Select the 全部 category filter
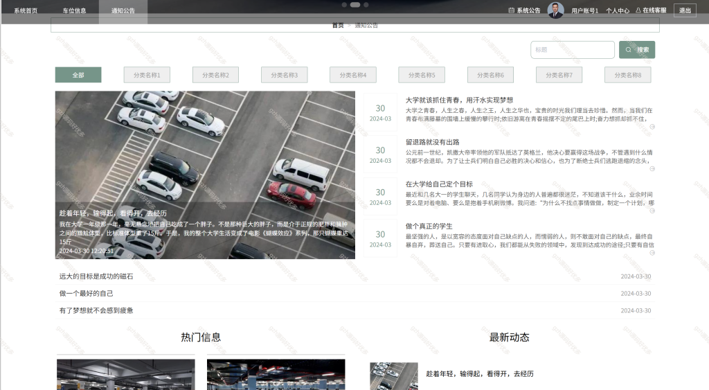The image size is (709, 390). (x=78, y=75)
